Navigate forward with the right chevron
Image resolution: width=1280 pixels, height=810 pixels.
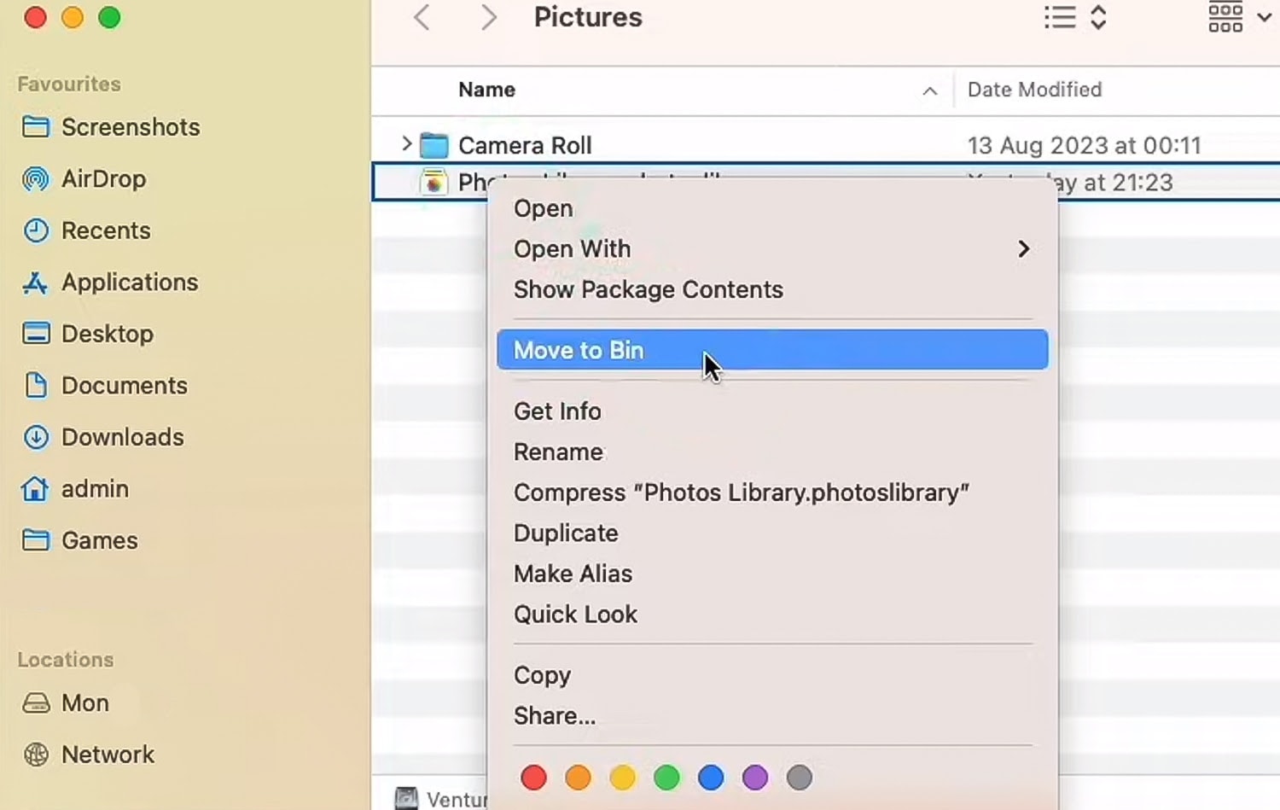click(x=488, y=17)
